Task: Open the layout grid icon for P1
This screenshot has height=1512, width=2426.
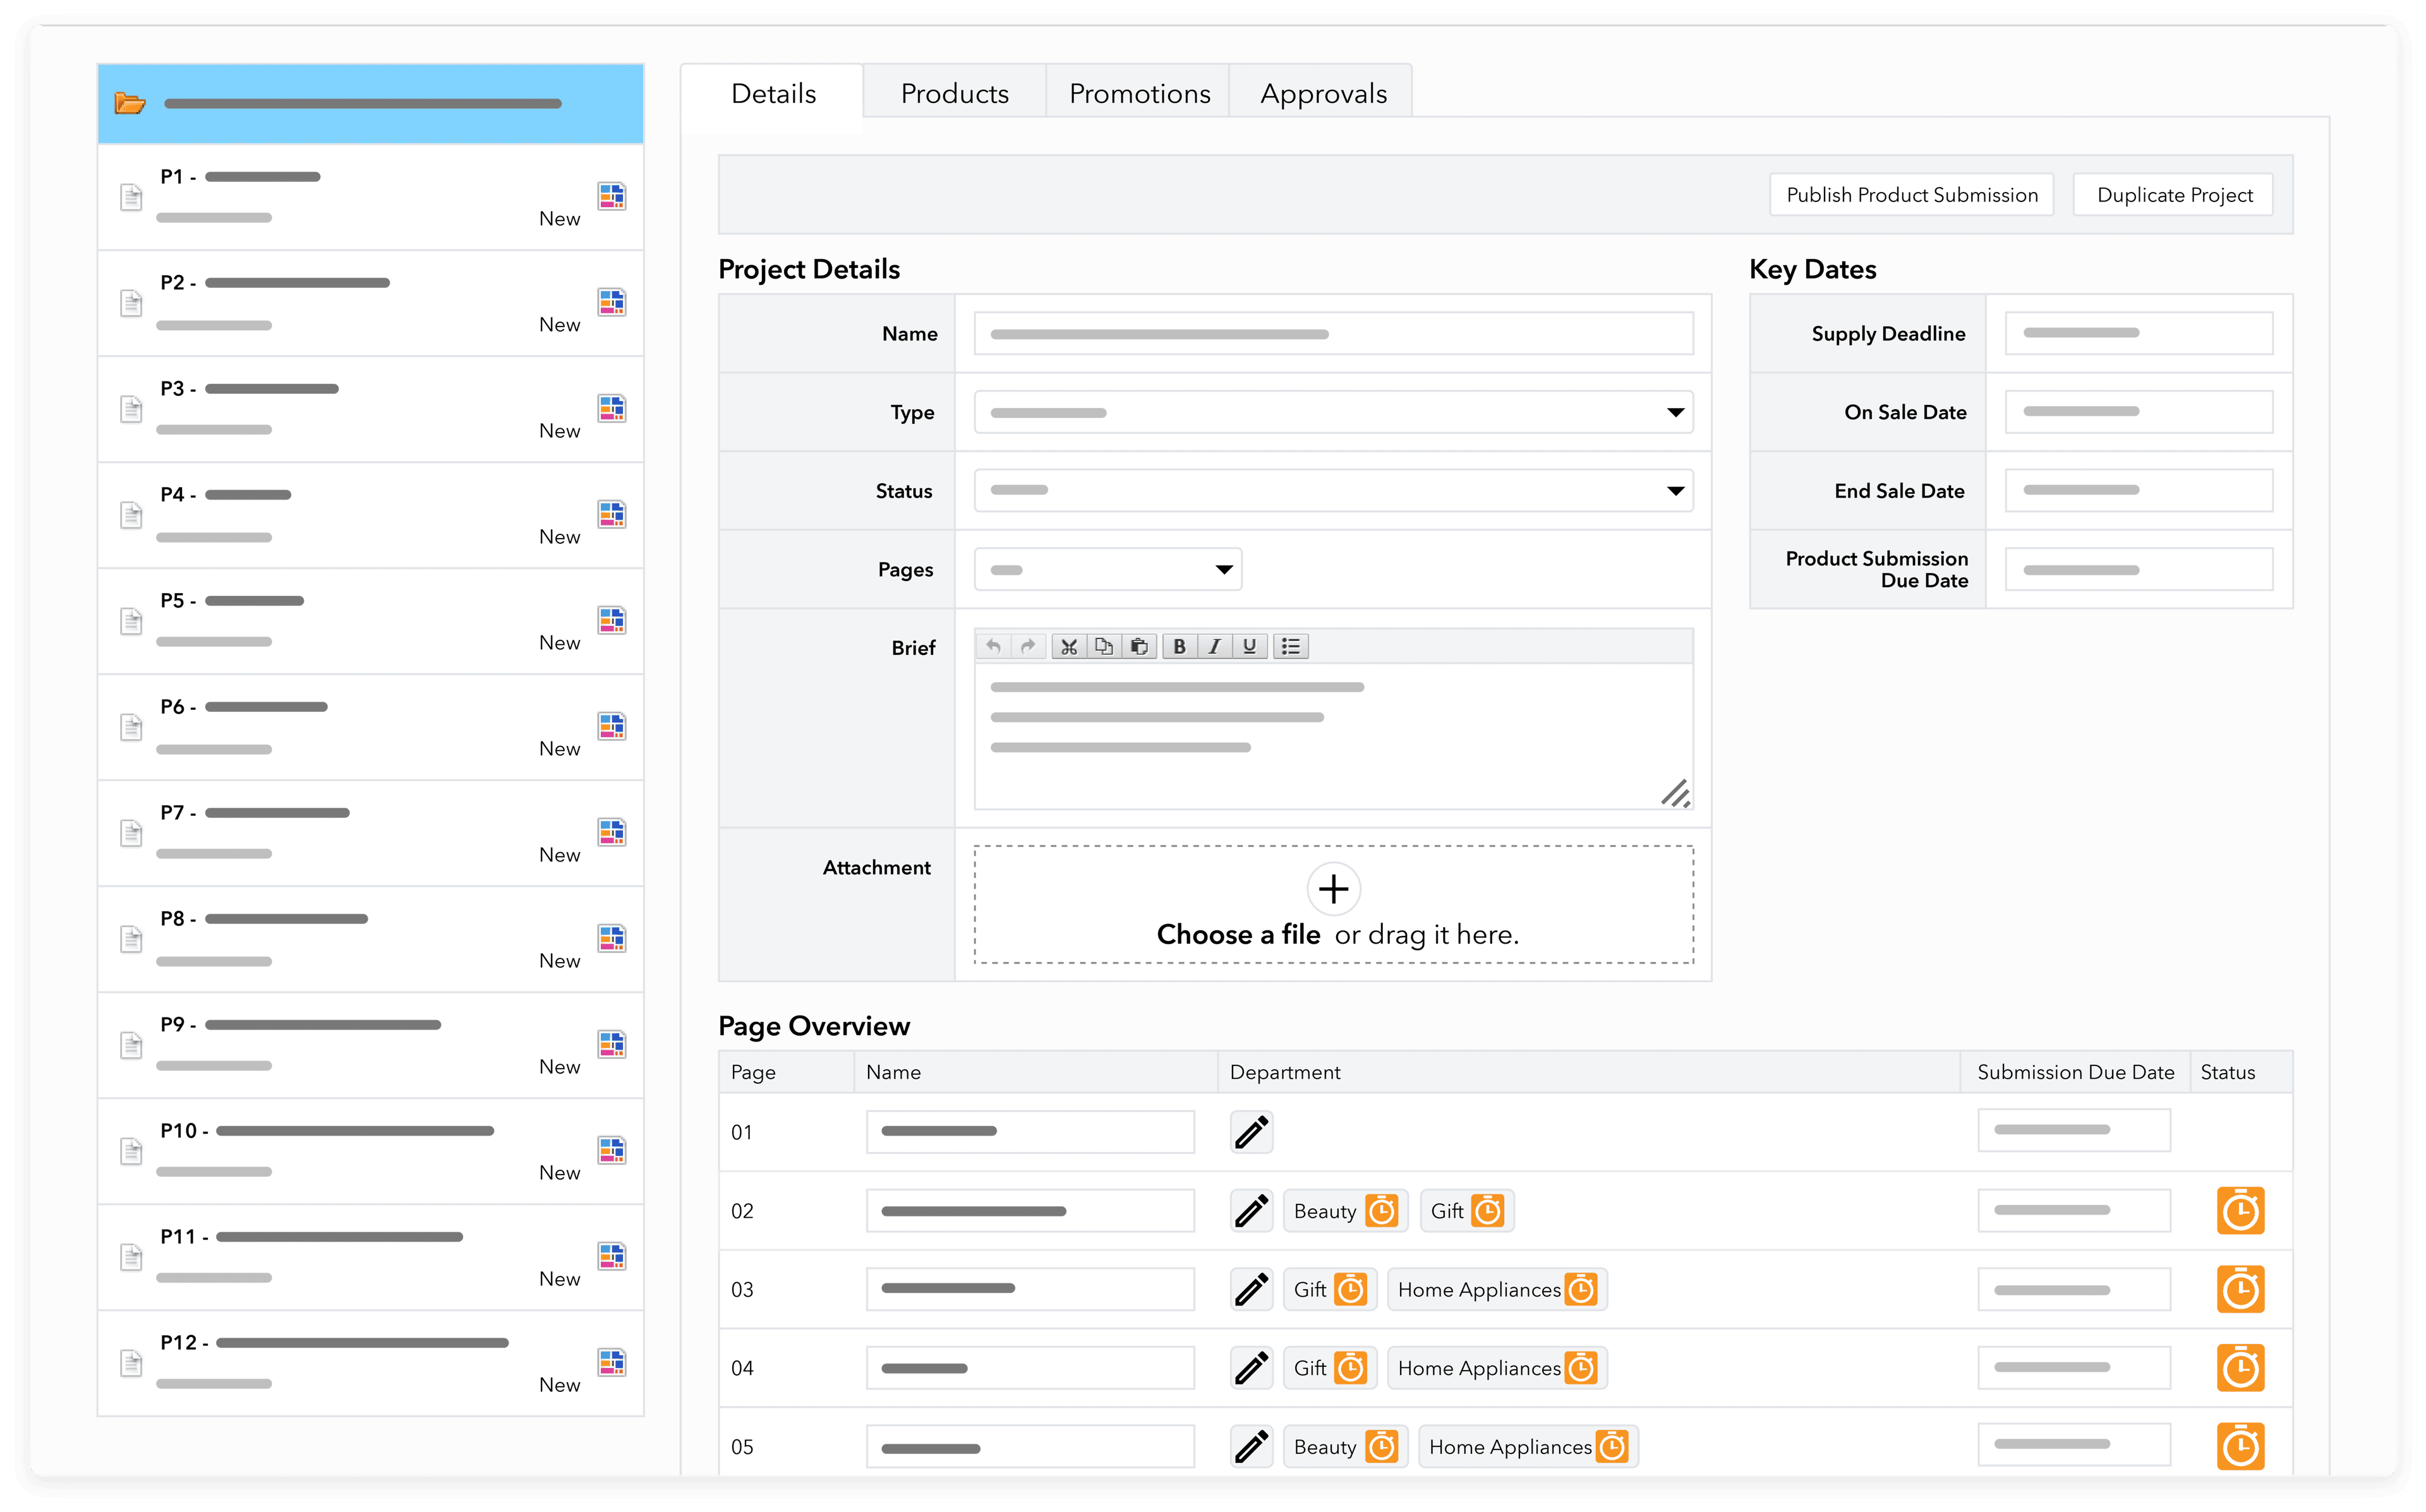Action: point(612,196)
